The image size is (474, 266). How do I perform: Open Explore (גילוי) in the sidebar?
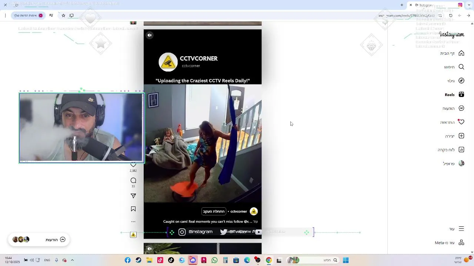(x=455, y=81)
